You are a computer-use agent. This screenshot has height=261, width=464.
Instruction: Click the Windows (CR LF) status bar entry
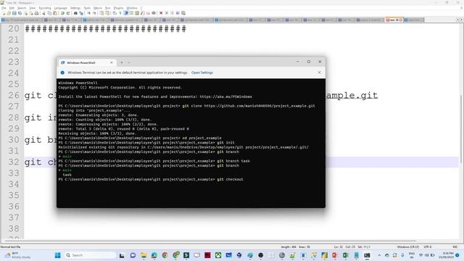[x=407, y=246]
